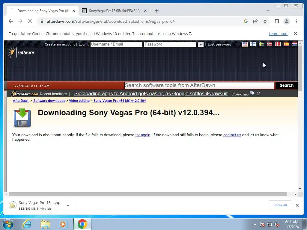Open Video editing breadcrumb

click(x=79, y=101)
